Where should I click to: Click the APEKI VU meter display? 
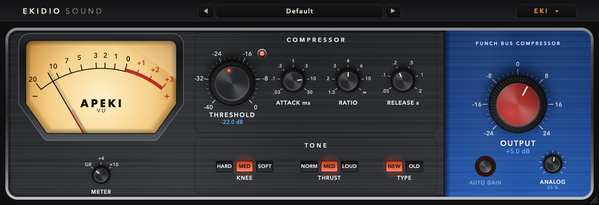click(101, 87)
